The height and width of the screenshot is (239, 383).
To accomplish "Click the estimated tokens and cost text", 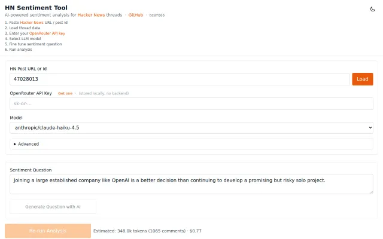I will click(x=147, y=231).
